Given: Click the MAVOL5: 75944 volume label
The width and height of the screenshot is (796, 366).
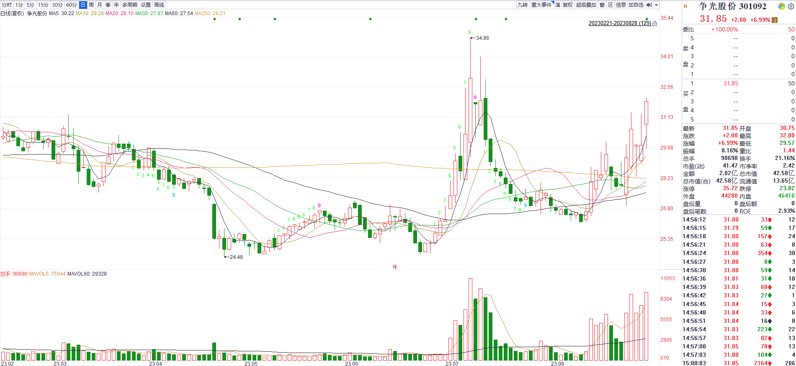Looking at the screenshot, I should pyautogui.click(x=47, y=274).
